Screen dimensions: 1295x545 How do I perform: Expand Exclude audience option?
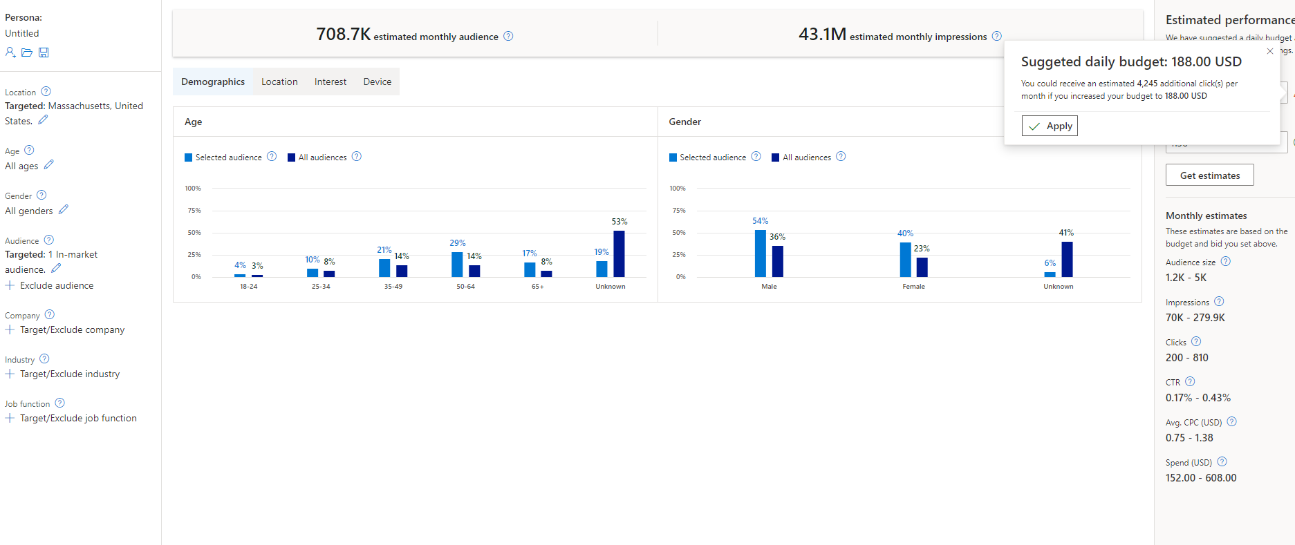pyautogui.click(x=50, y=285)
